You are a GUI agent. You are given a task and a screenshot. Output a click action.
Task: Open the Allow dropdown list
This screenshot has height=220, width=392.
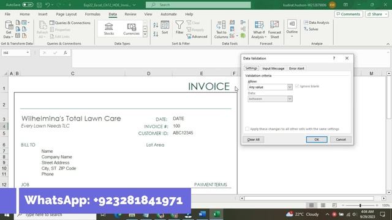(x=290, y=87)
